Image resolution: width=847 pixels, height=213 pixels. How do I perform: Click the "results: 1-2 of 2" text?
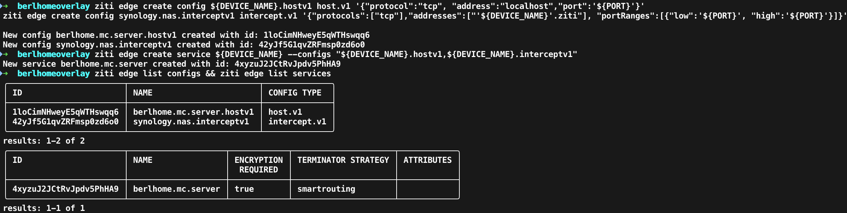tap(44, 141)
